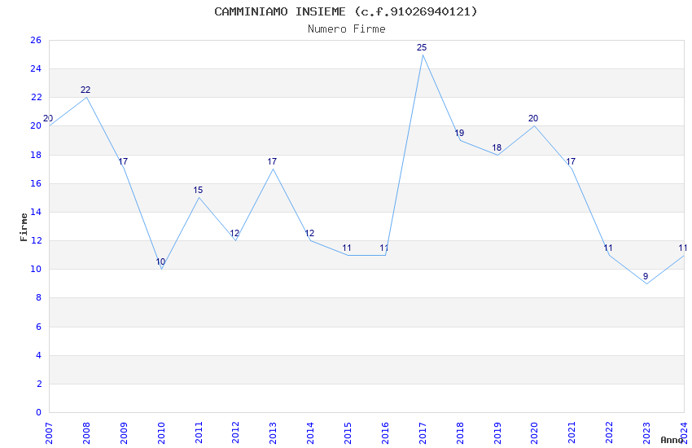Screen dimensions: 692x448
Task: Click the data value 20 for year 2007
Action: [x=48, y=118]
